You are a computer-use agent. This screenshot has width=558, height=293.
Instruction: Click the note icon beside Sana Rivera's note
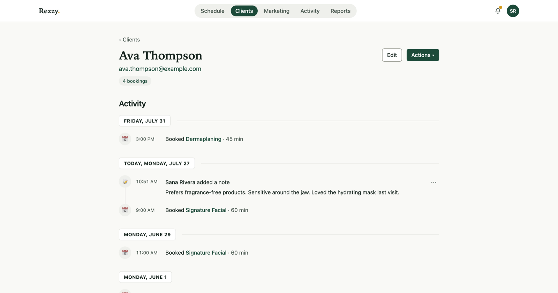click(x=125, y=182)
